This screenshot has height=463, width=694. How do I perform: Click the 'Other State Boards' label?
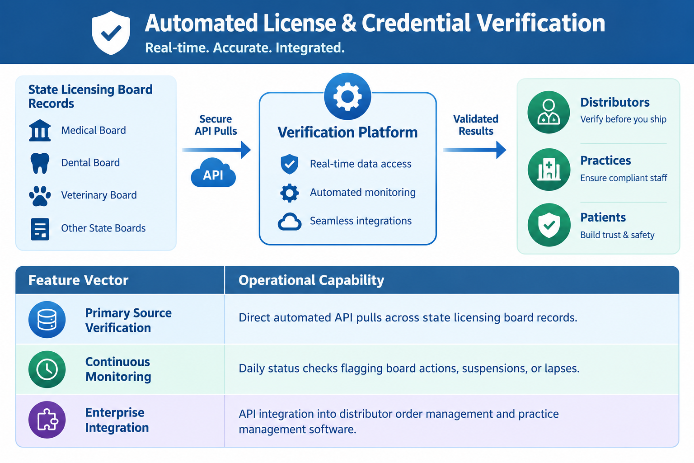tap(103, 228)
